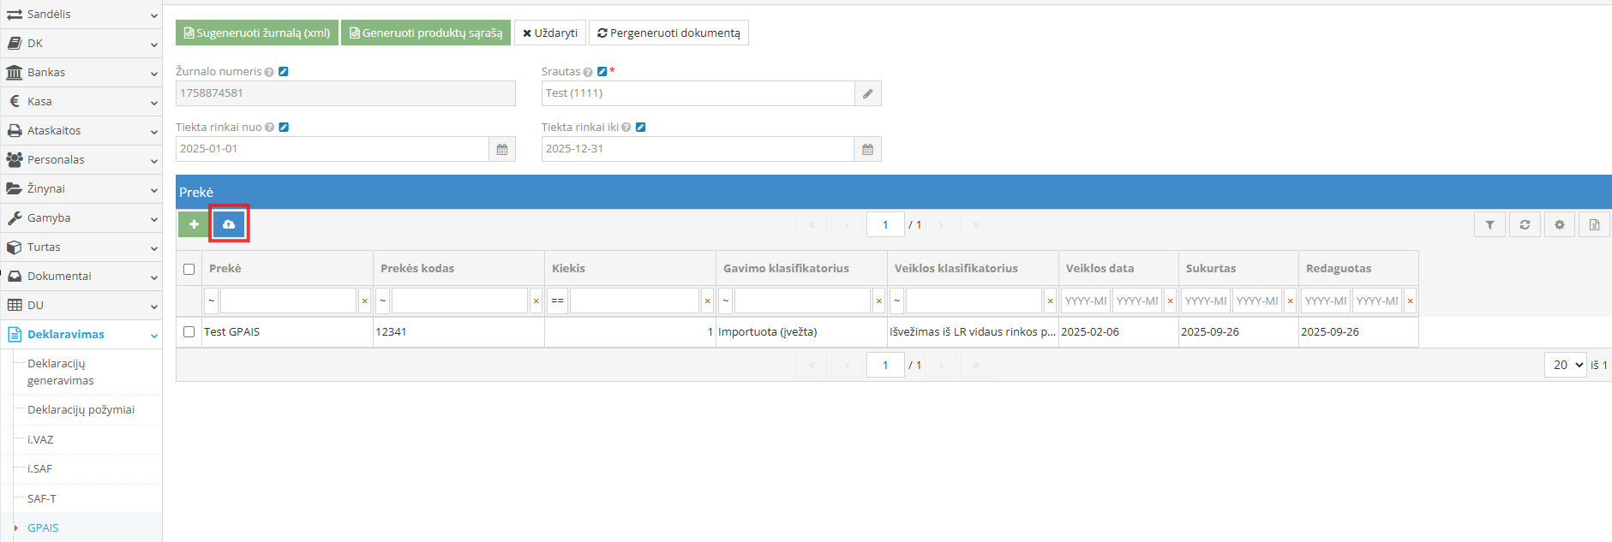This screenshot has width=1612, height=542.
Task: Clear the Gavimo klasifikatorius filter
Action: (x=879, y=301)
